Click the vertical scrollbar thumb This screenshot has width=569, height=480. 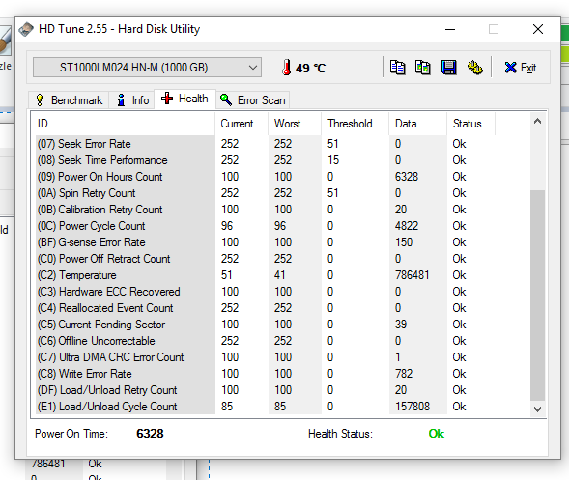pyautogui.click(x=538, y=296)
